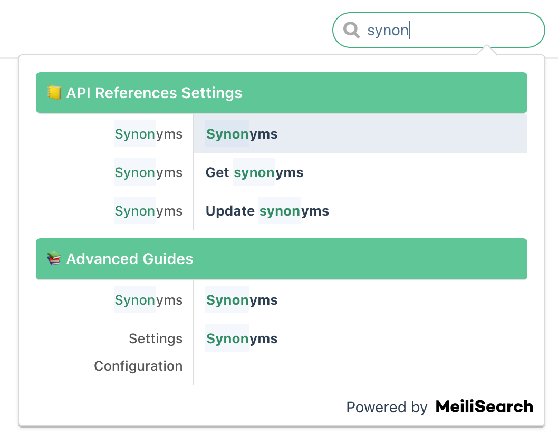The width and height of the screenshot is (558, 446).
Task: Open the Get synonyms API result
Action: [x=254, y=172]
